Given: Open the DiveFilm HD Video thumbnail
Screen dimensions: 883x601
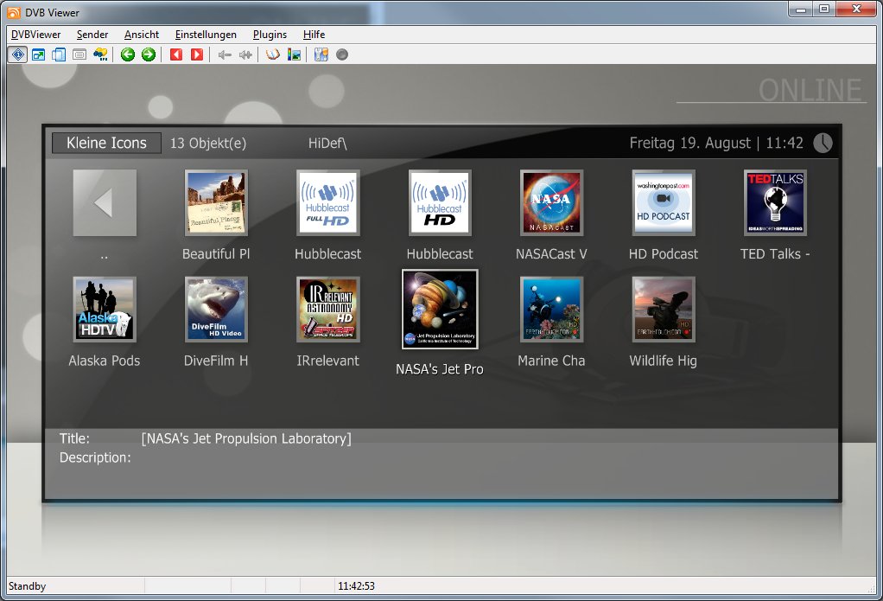Looking at the screenshot, I should point(216,310).
